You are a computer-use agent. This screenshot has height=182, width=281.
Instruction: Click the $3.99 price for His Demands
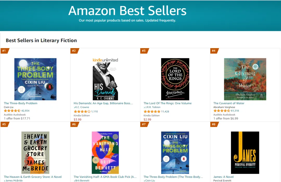[x=77, y=120]
